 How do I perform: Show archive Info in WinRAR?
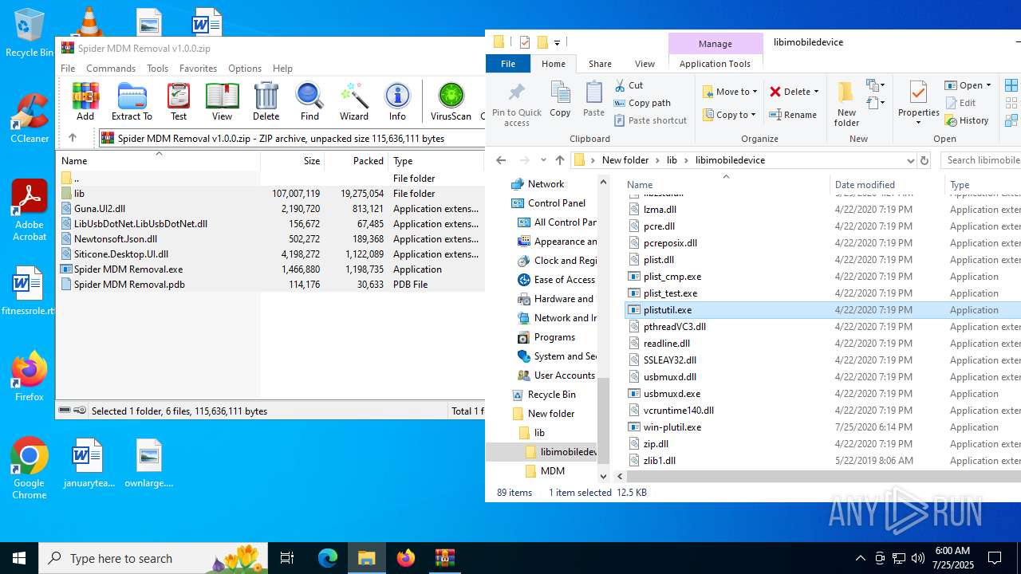click(x=397, y=101)
